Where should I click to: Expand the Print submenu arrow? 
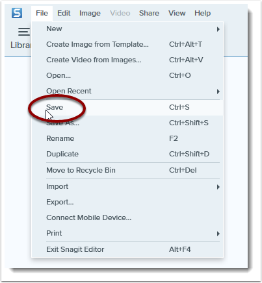pyautogui.click(x=218, y=234)
